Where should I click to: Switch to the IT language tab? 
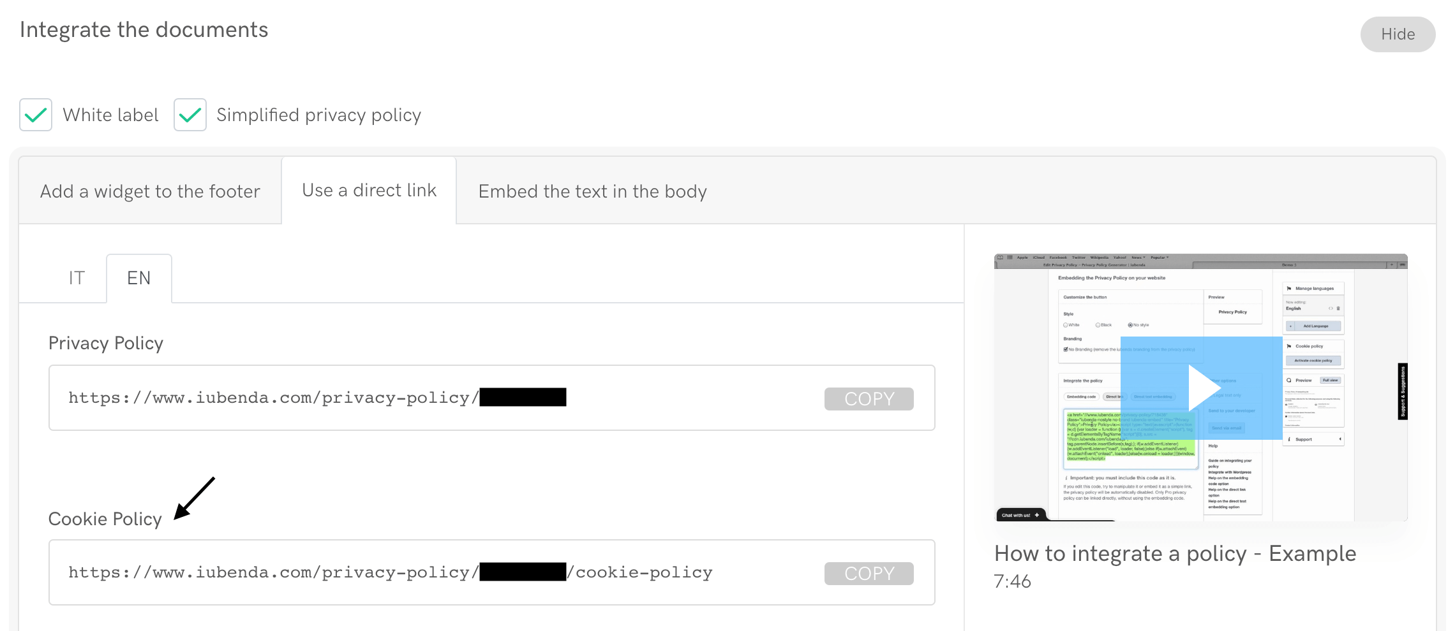point(77,277)
